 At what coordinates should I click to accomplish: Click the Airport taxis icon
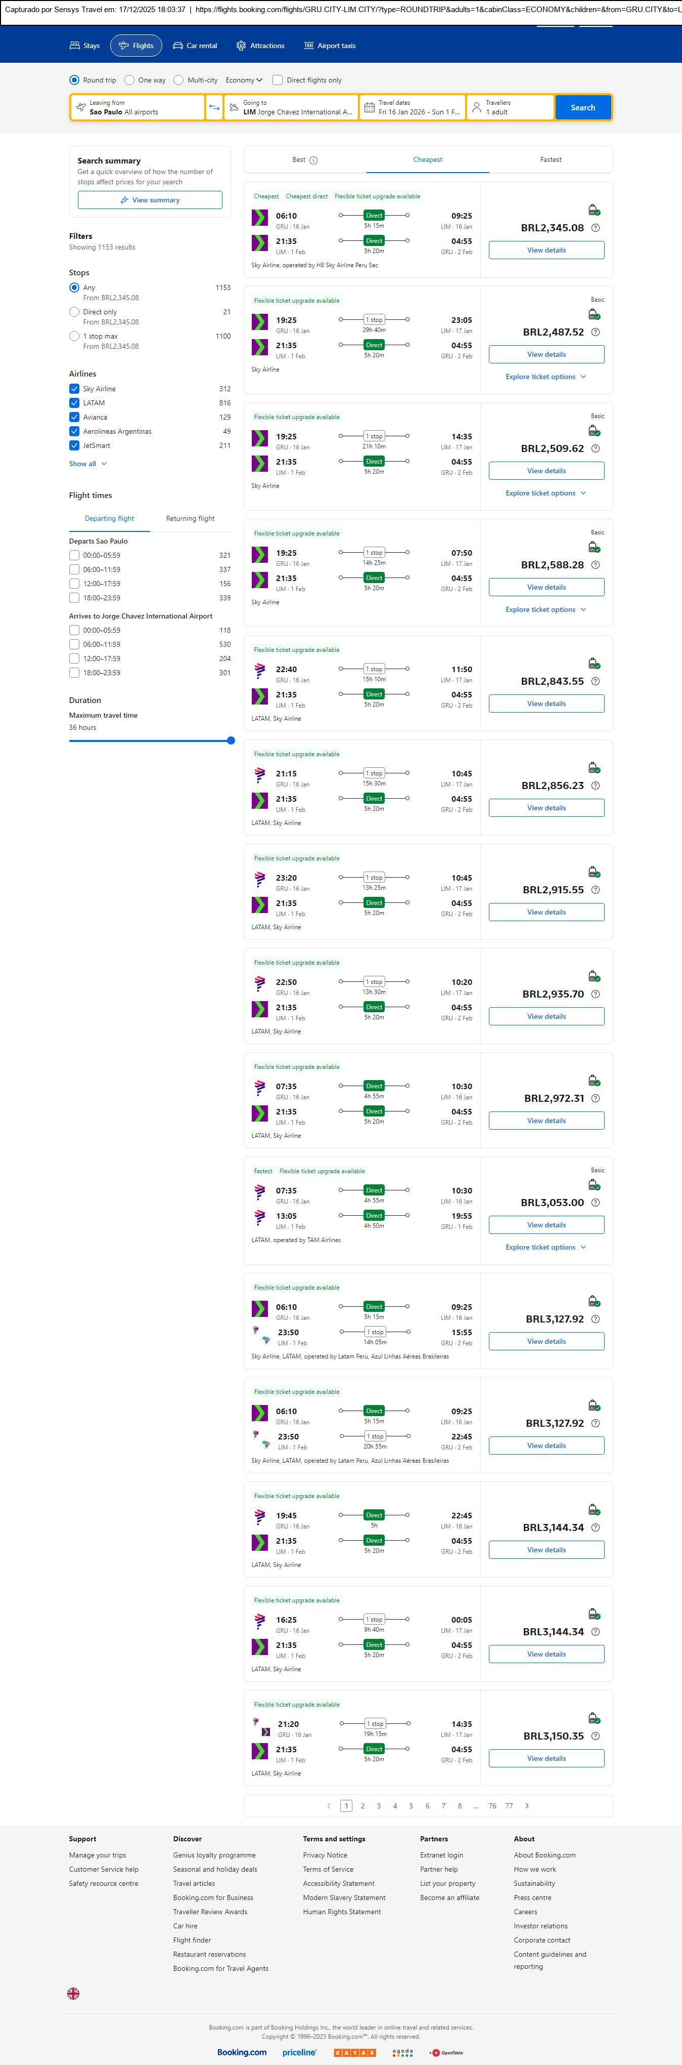308,46
